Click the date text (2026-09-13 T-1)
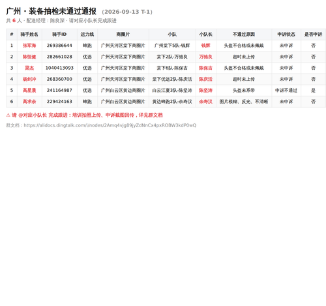Screen dimensions: 326x306 (127, 12)
